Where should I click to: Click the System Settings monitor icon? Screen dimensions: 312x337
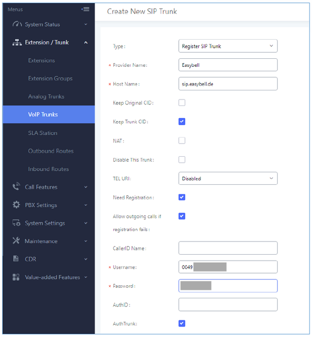16,223
